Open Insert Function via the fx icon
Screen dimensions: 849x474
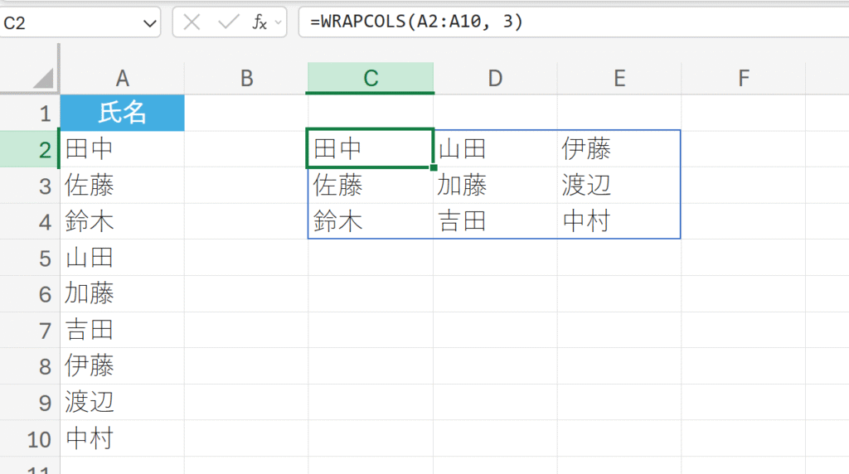260,22
